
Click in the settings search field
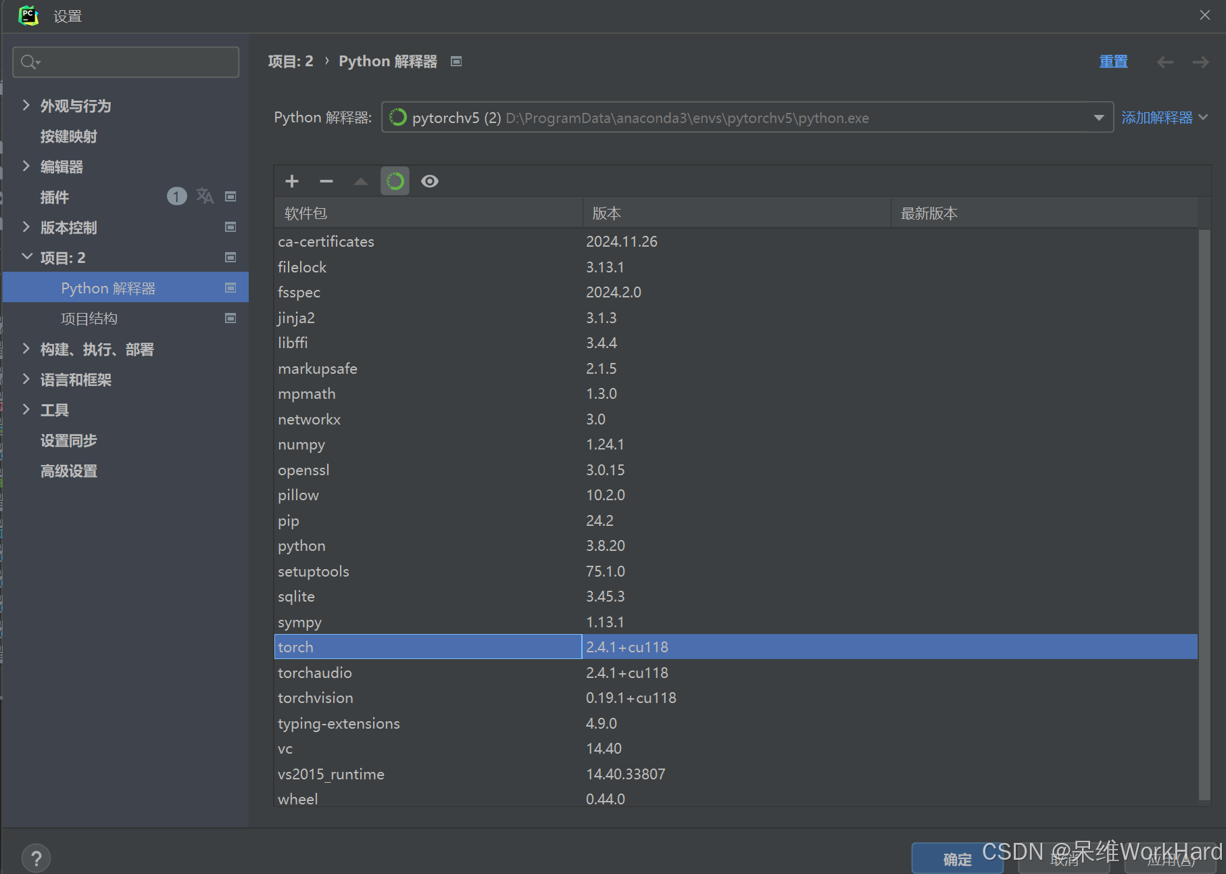[126, 62]
